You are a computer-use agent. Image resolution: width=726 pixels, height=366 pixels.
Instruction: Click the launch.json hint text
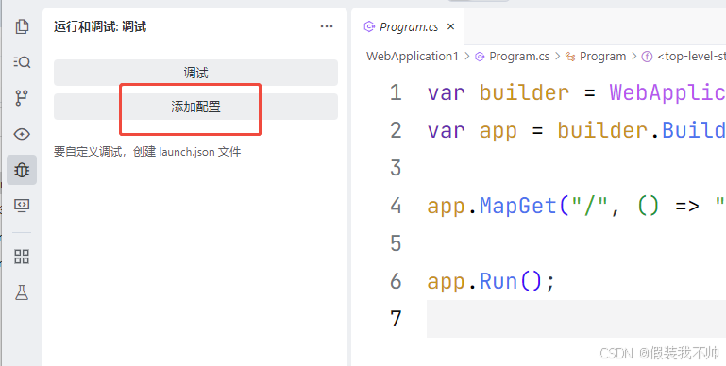coord(147,152)
